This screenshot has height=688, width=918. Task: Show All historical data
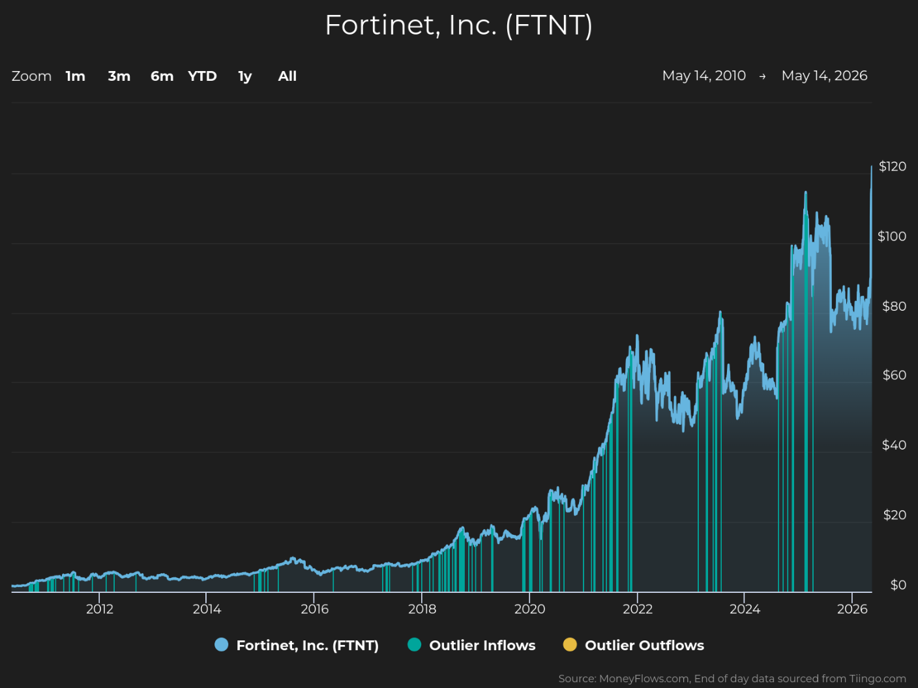(x=288, y=76)
